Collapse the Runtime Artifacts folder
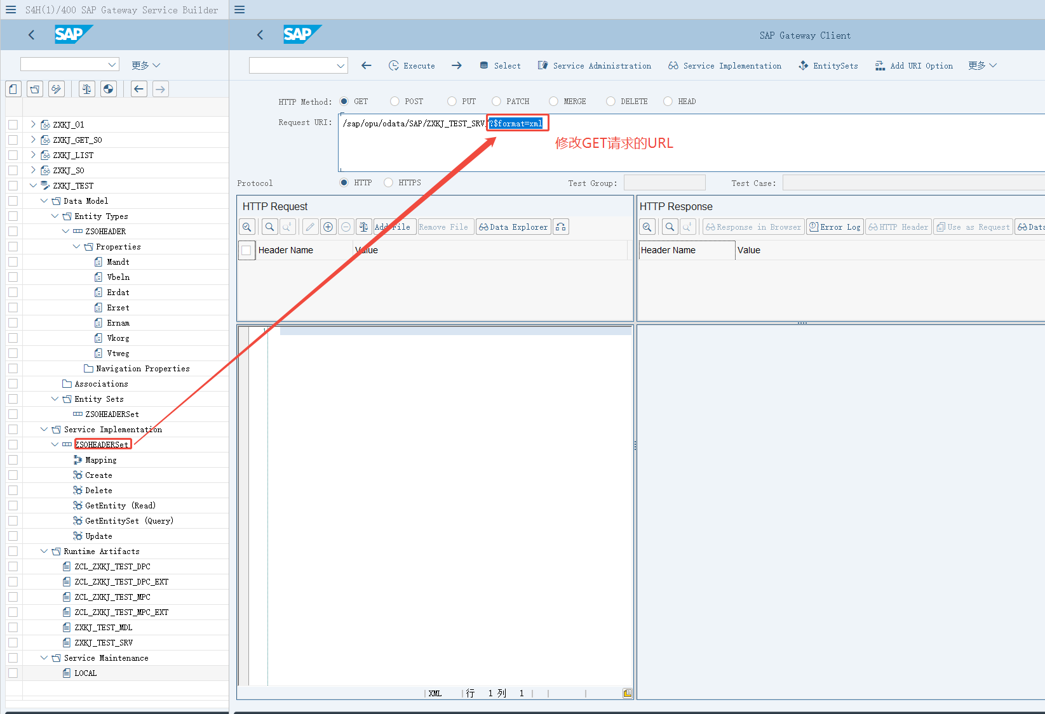This screenshot has height=714, width=1045. (x=44, y=551)
